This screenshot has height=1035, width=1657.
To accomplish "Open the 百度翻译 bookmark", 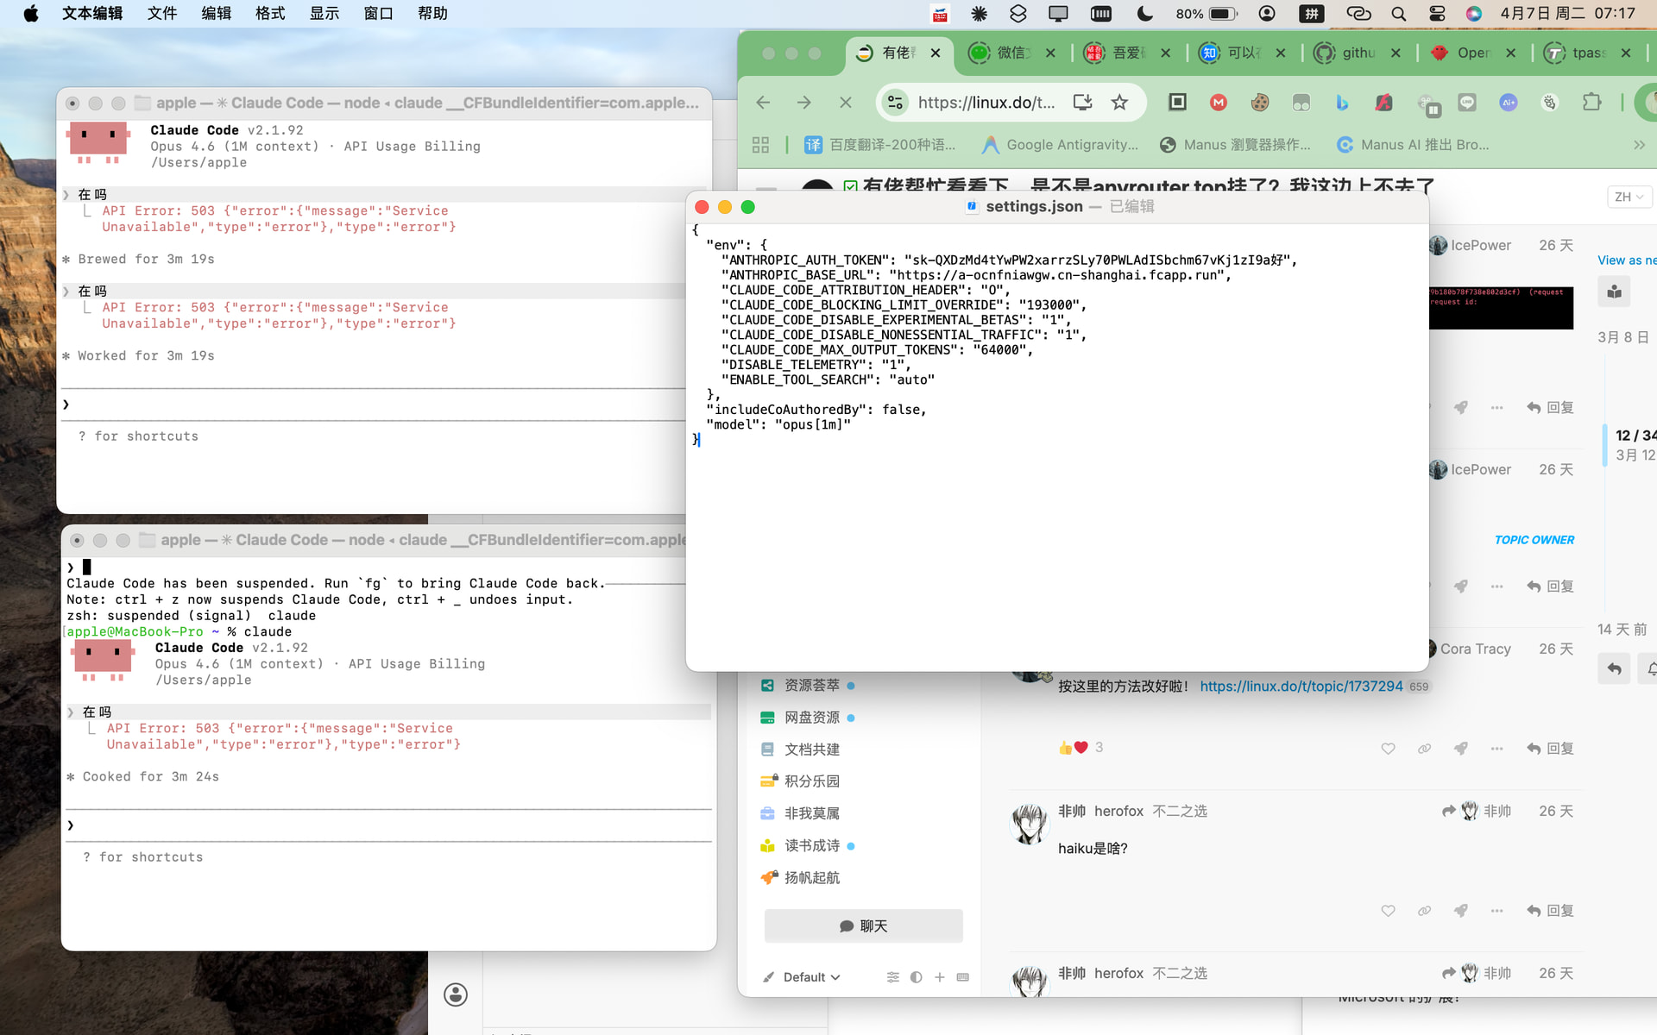I will pyautogui.click(x=880, y=145).
